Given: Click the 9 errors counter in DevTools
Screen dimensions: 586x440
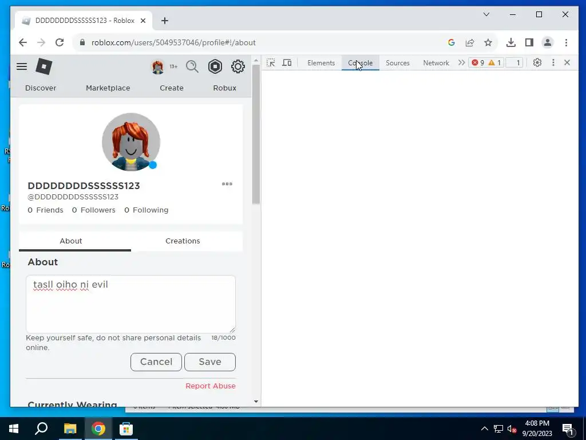Looking at the screenshot, I should tap(478, 62).
